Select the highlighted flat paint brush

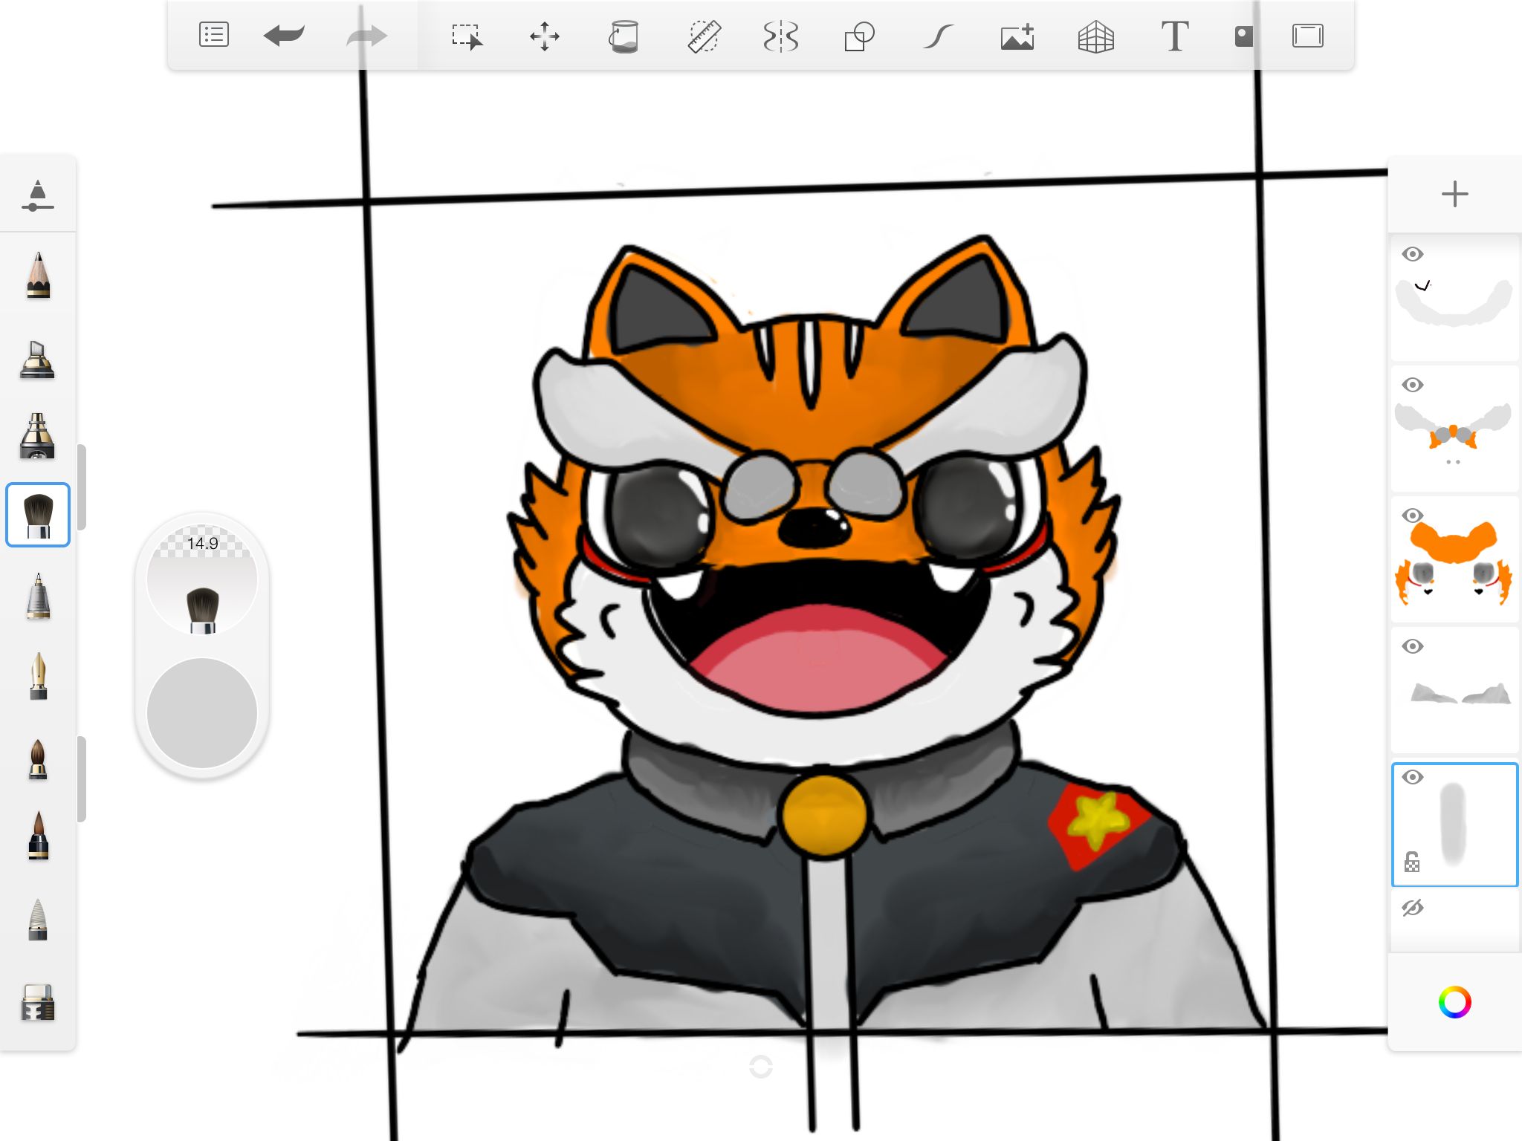[x=38, y=515]
